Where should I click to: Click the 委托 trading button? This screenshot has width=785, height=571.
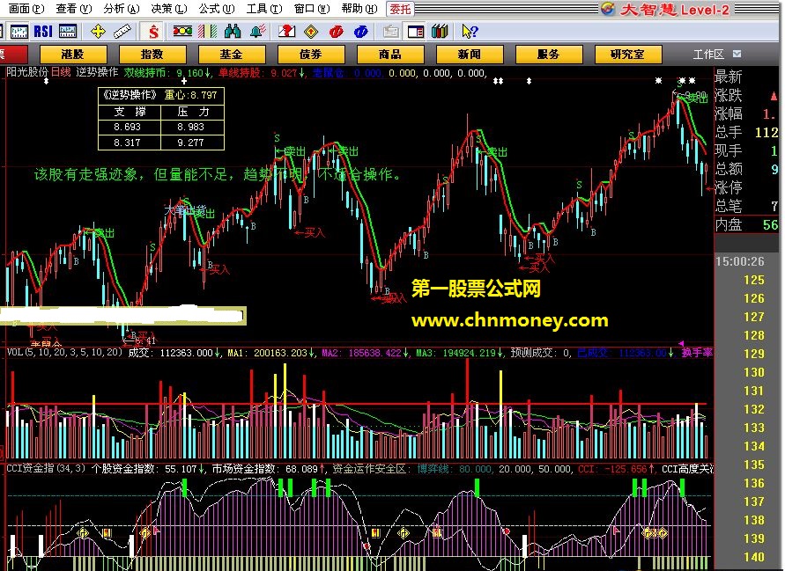pos(400,9)
